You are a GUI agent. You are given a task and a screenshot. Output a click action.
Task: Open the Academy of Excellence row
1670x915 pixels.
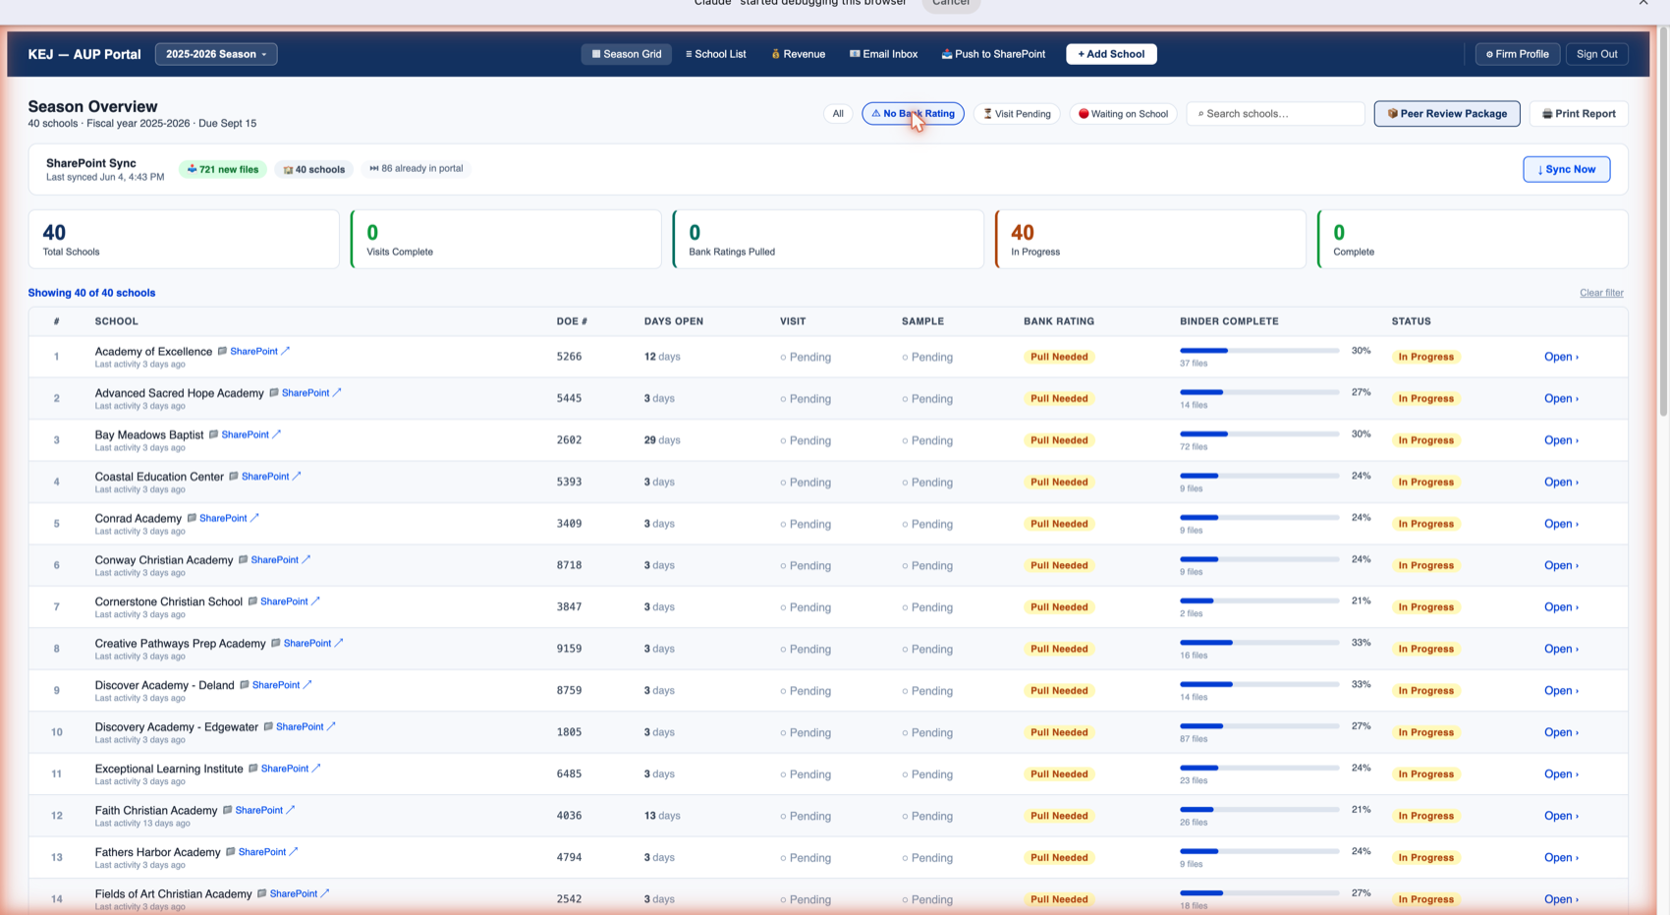pyautogui.click(x=1561, y=357)
